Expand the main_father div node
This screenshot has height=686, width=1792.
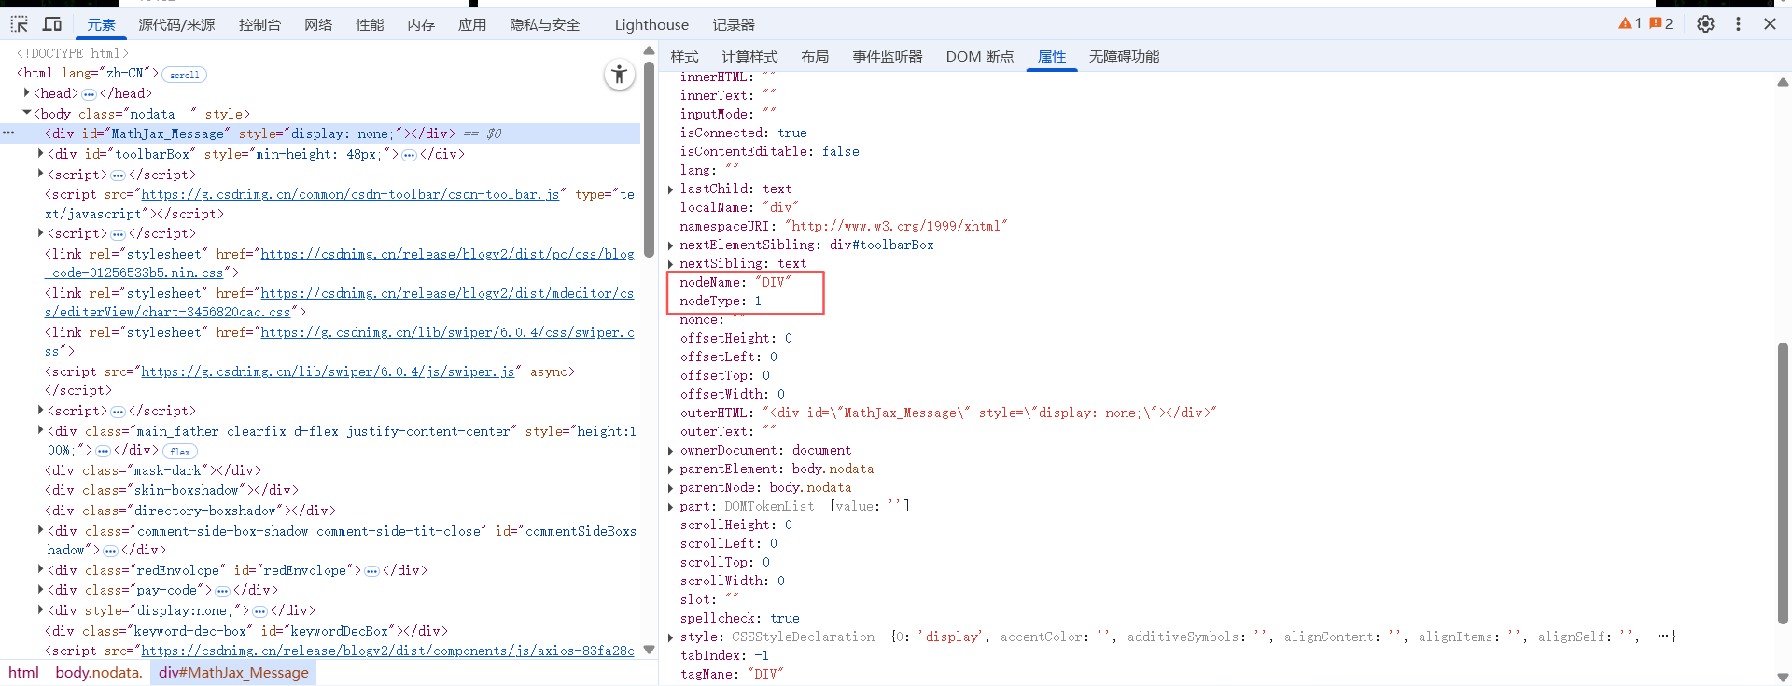pos(40,430)
